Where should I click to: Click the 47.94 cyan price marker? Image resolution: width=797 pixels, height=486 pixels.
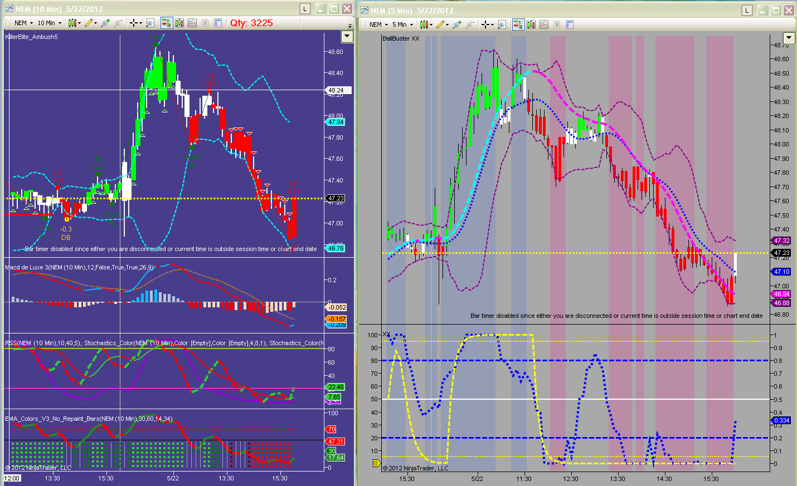[x=336, y=122]
